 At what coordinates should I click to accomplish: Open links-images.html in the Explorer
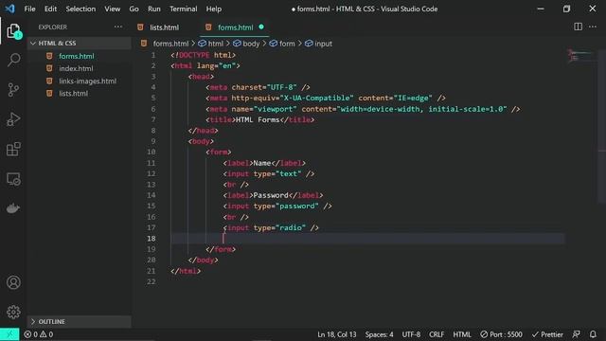tap(88, 81)
